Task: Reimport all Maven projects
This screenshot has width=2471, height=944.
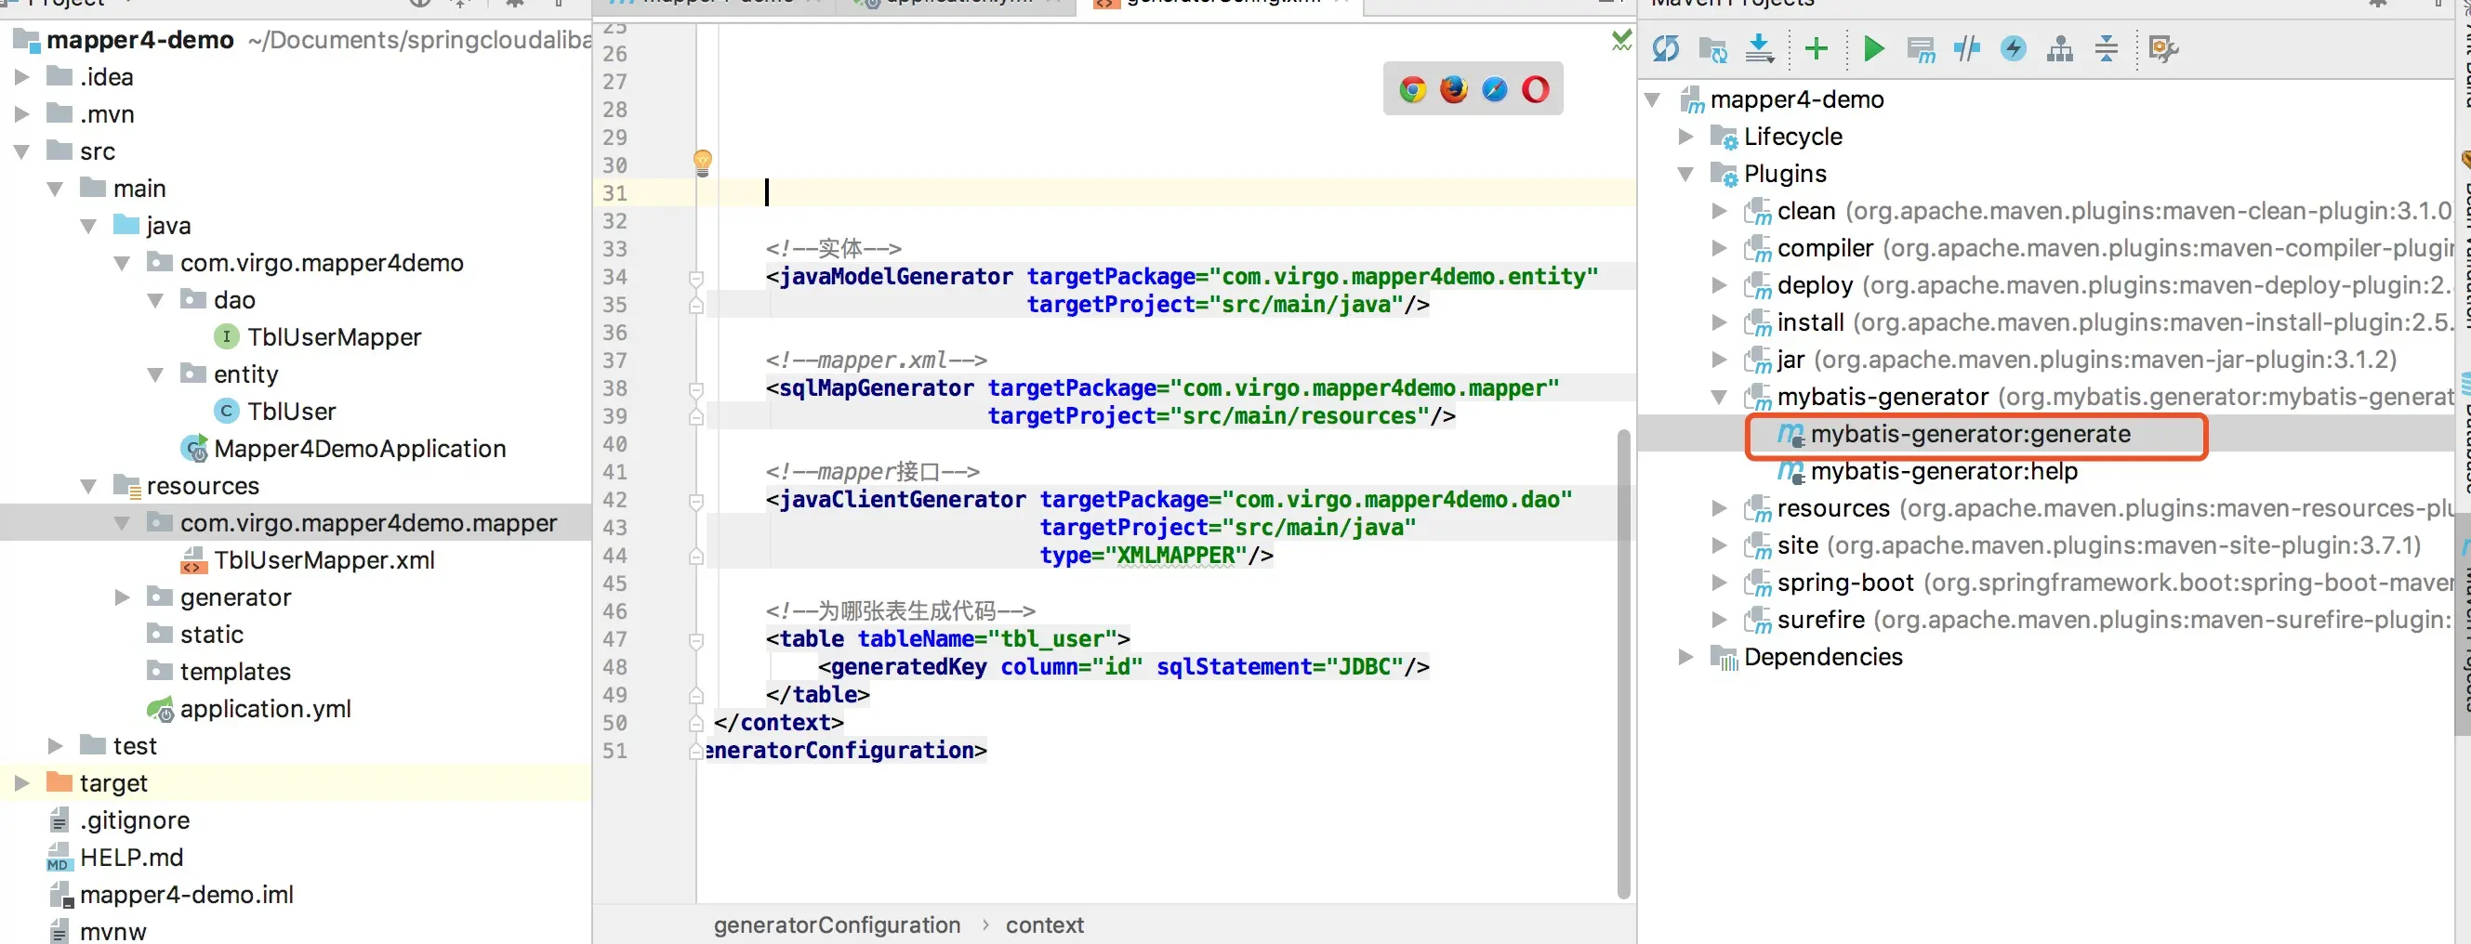Action: click(1665, 48)
